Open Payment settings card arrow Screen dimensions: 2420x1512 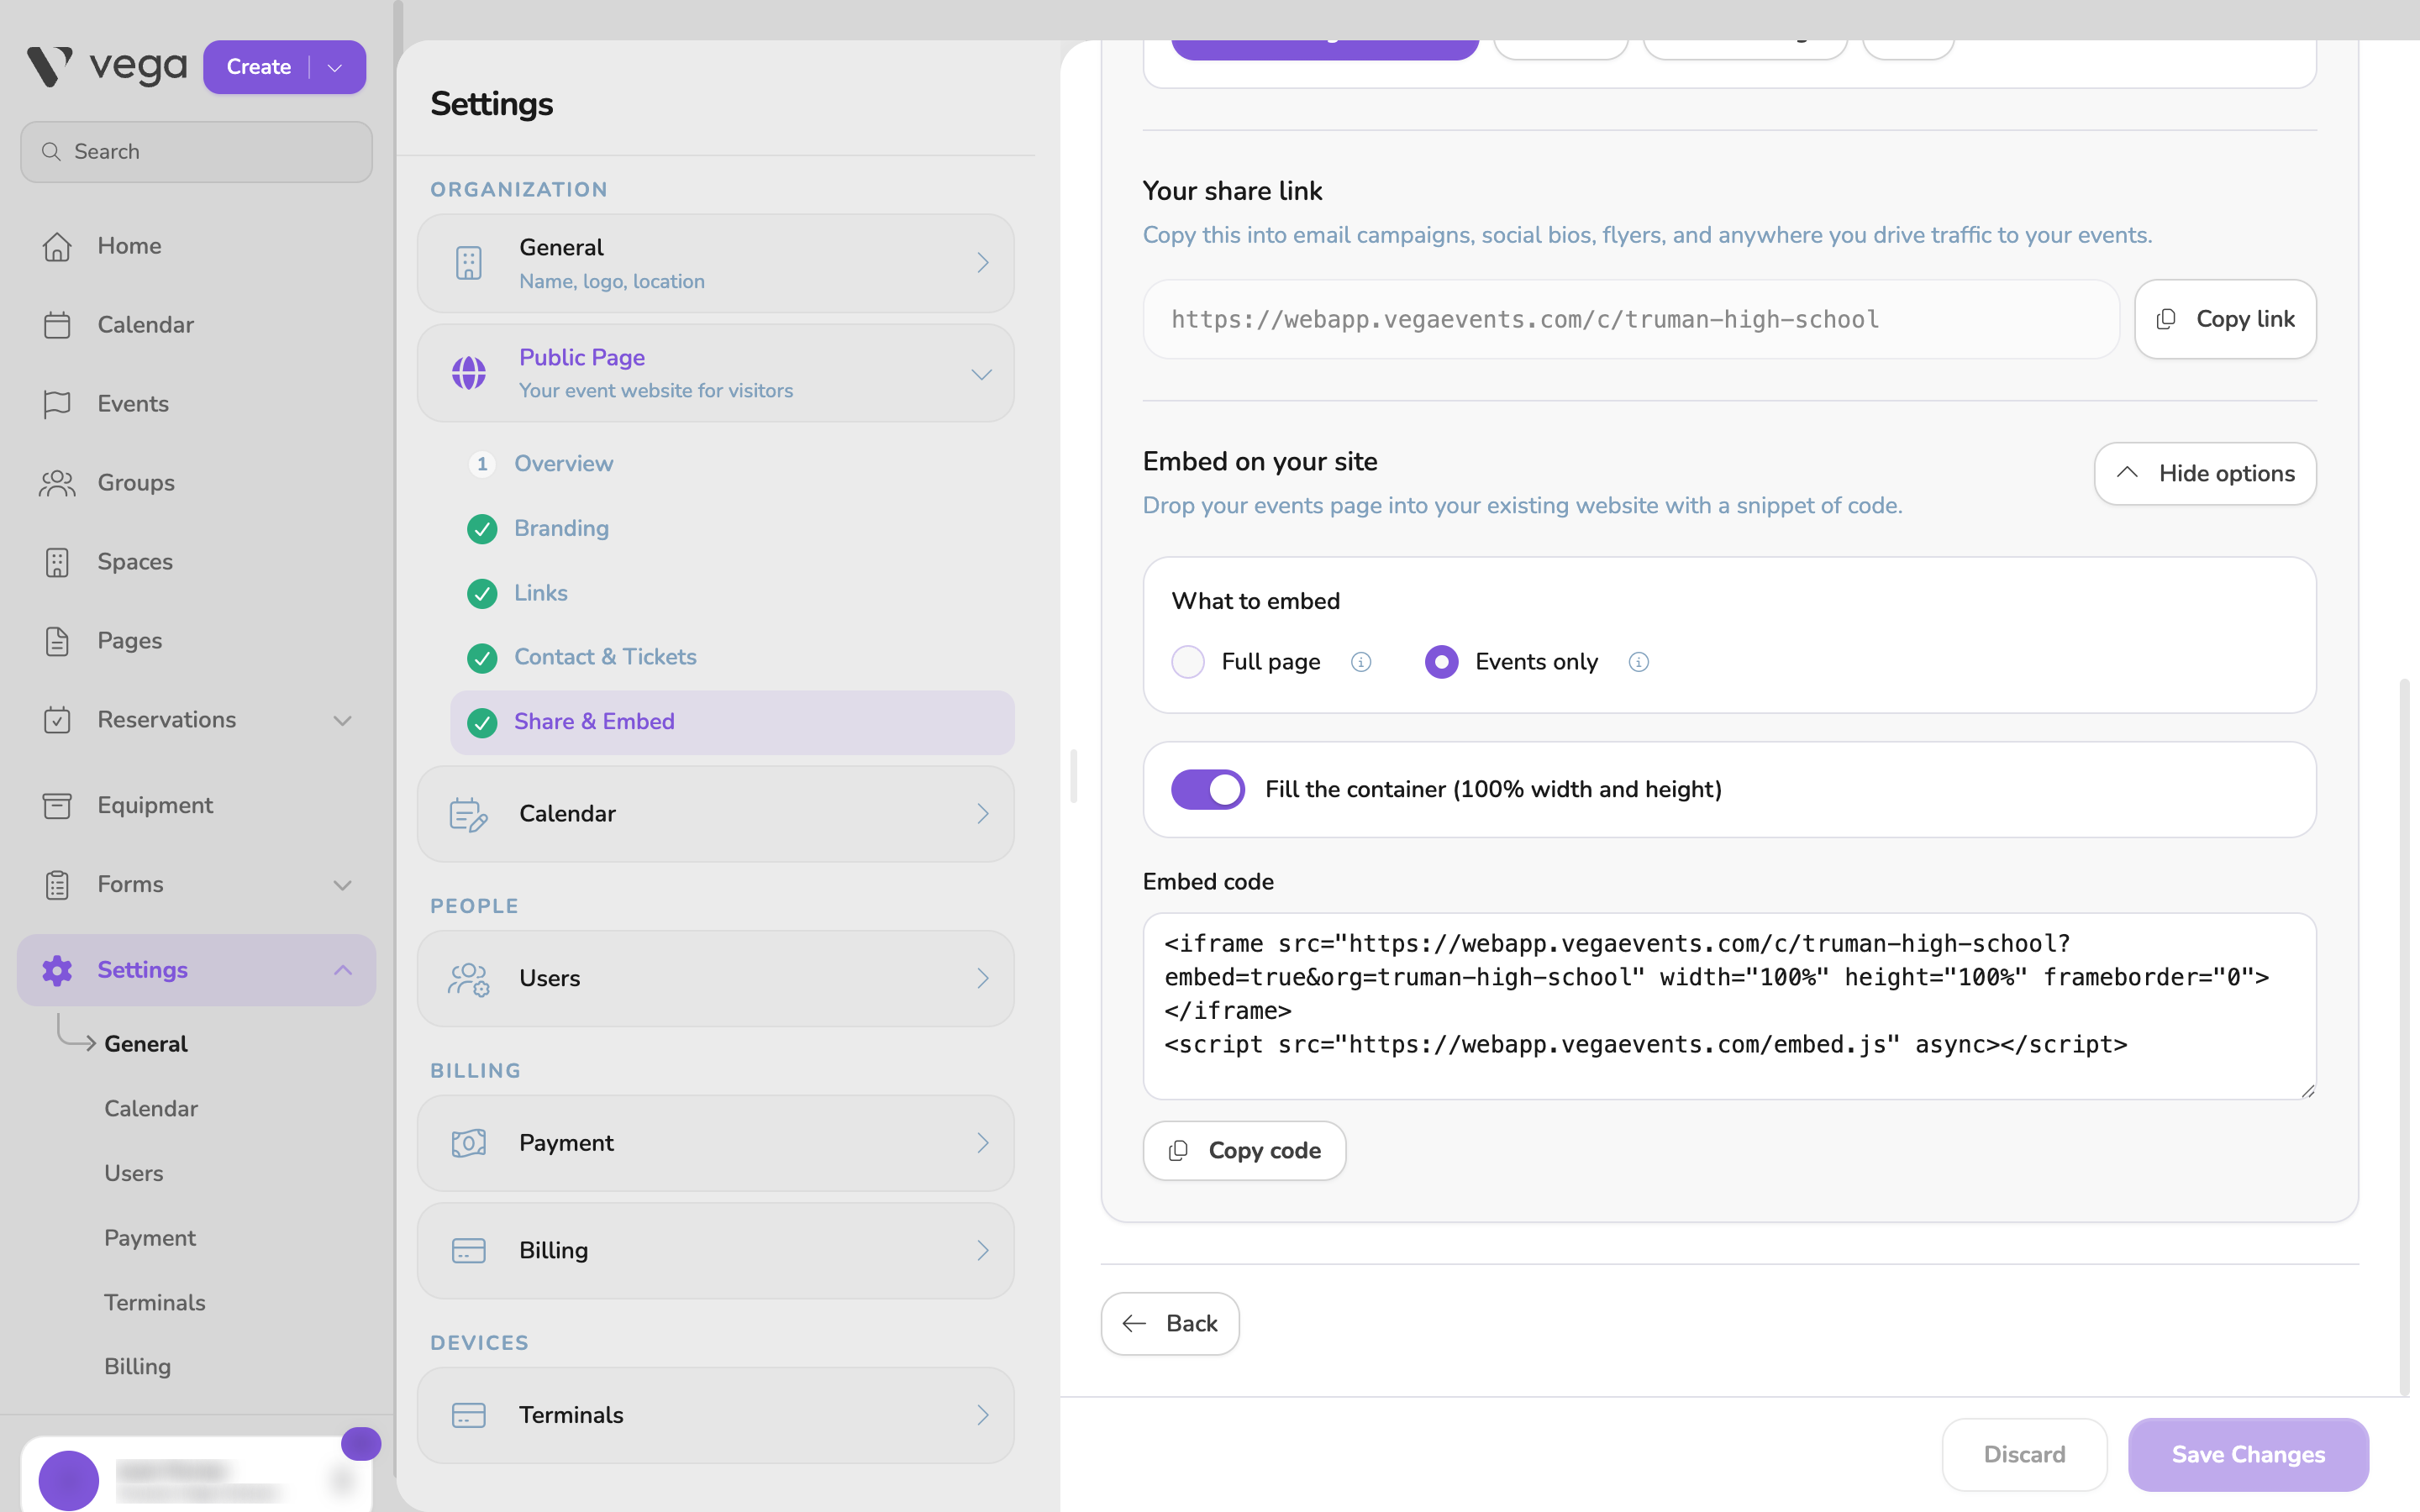click(x=982, y=1143)
